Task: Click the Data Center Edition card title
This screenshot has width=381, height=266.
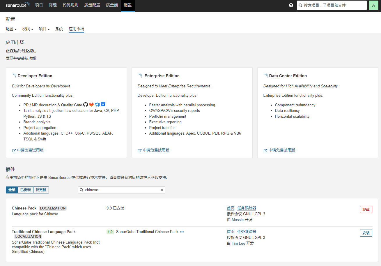Action: coord(288,76)
